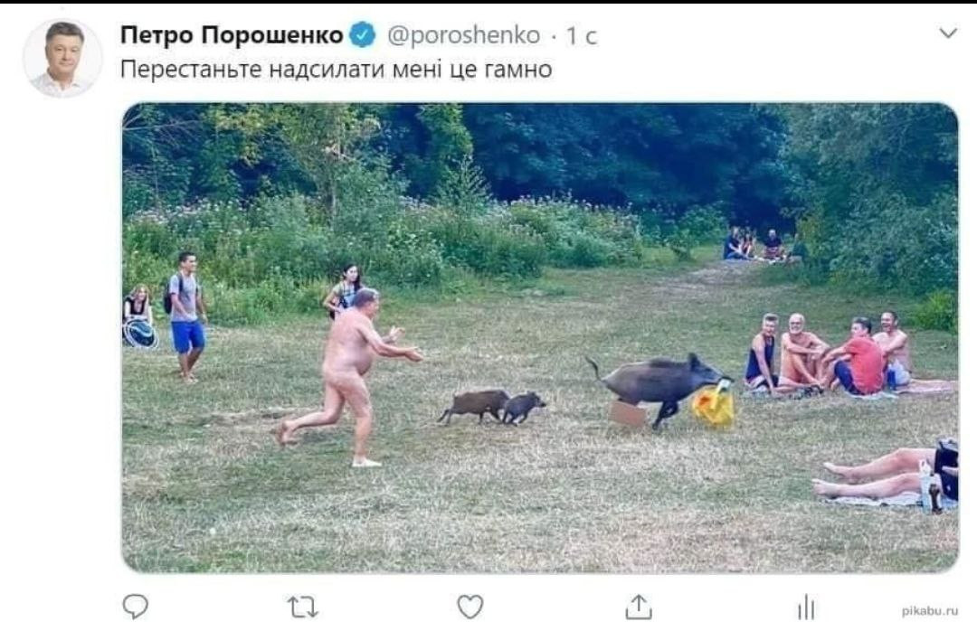
Task: Open the share upload arrow icon
Action: 638,607
